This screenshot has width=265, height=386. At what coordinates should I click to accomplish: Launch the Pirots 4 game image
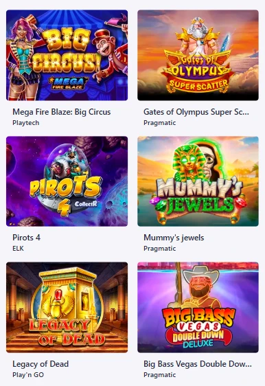67,181
